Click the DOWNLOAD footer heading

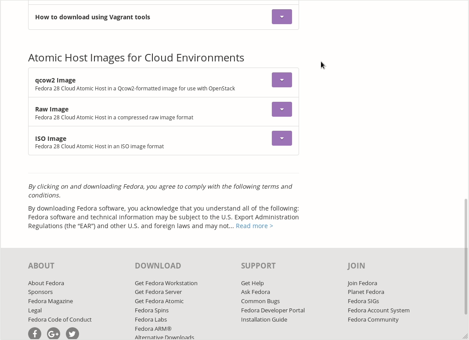click(158, 265)
